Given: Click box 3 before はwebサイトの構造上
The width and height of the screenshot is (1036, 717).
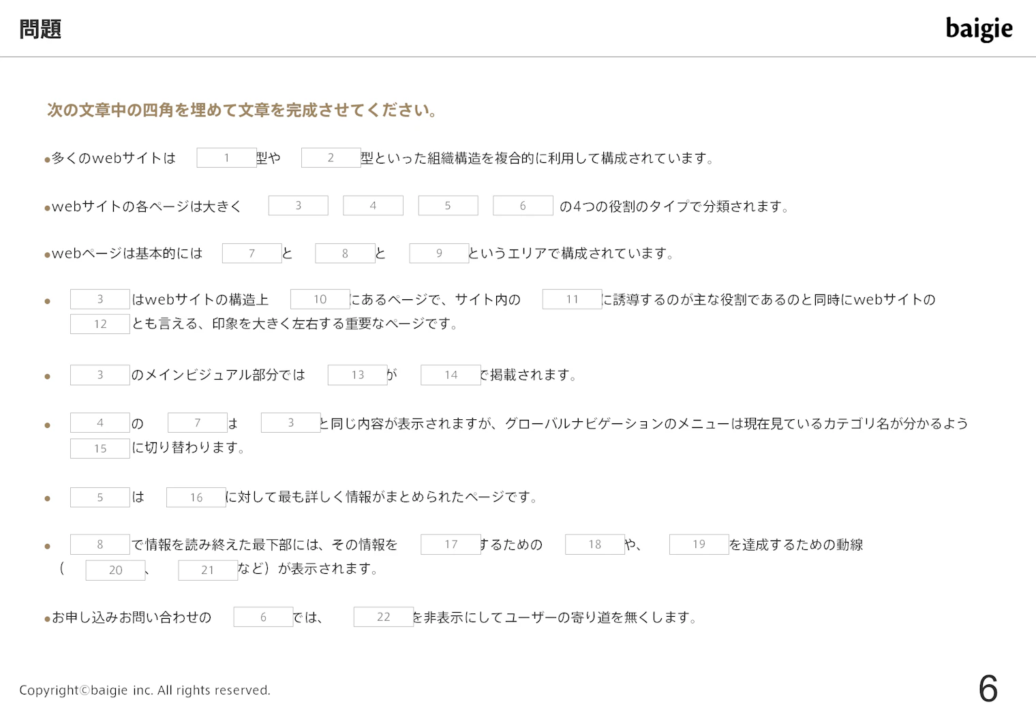Looking at the screenshot, I should coord(100,299).
